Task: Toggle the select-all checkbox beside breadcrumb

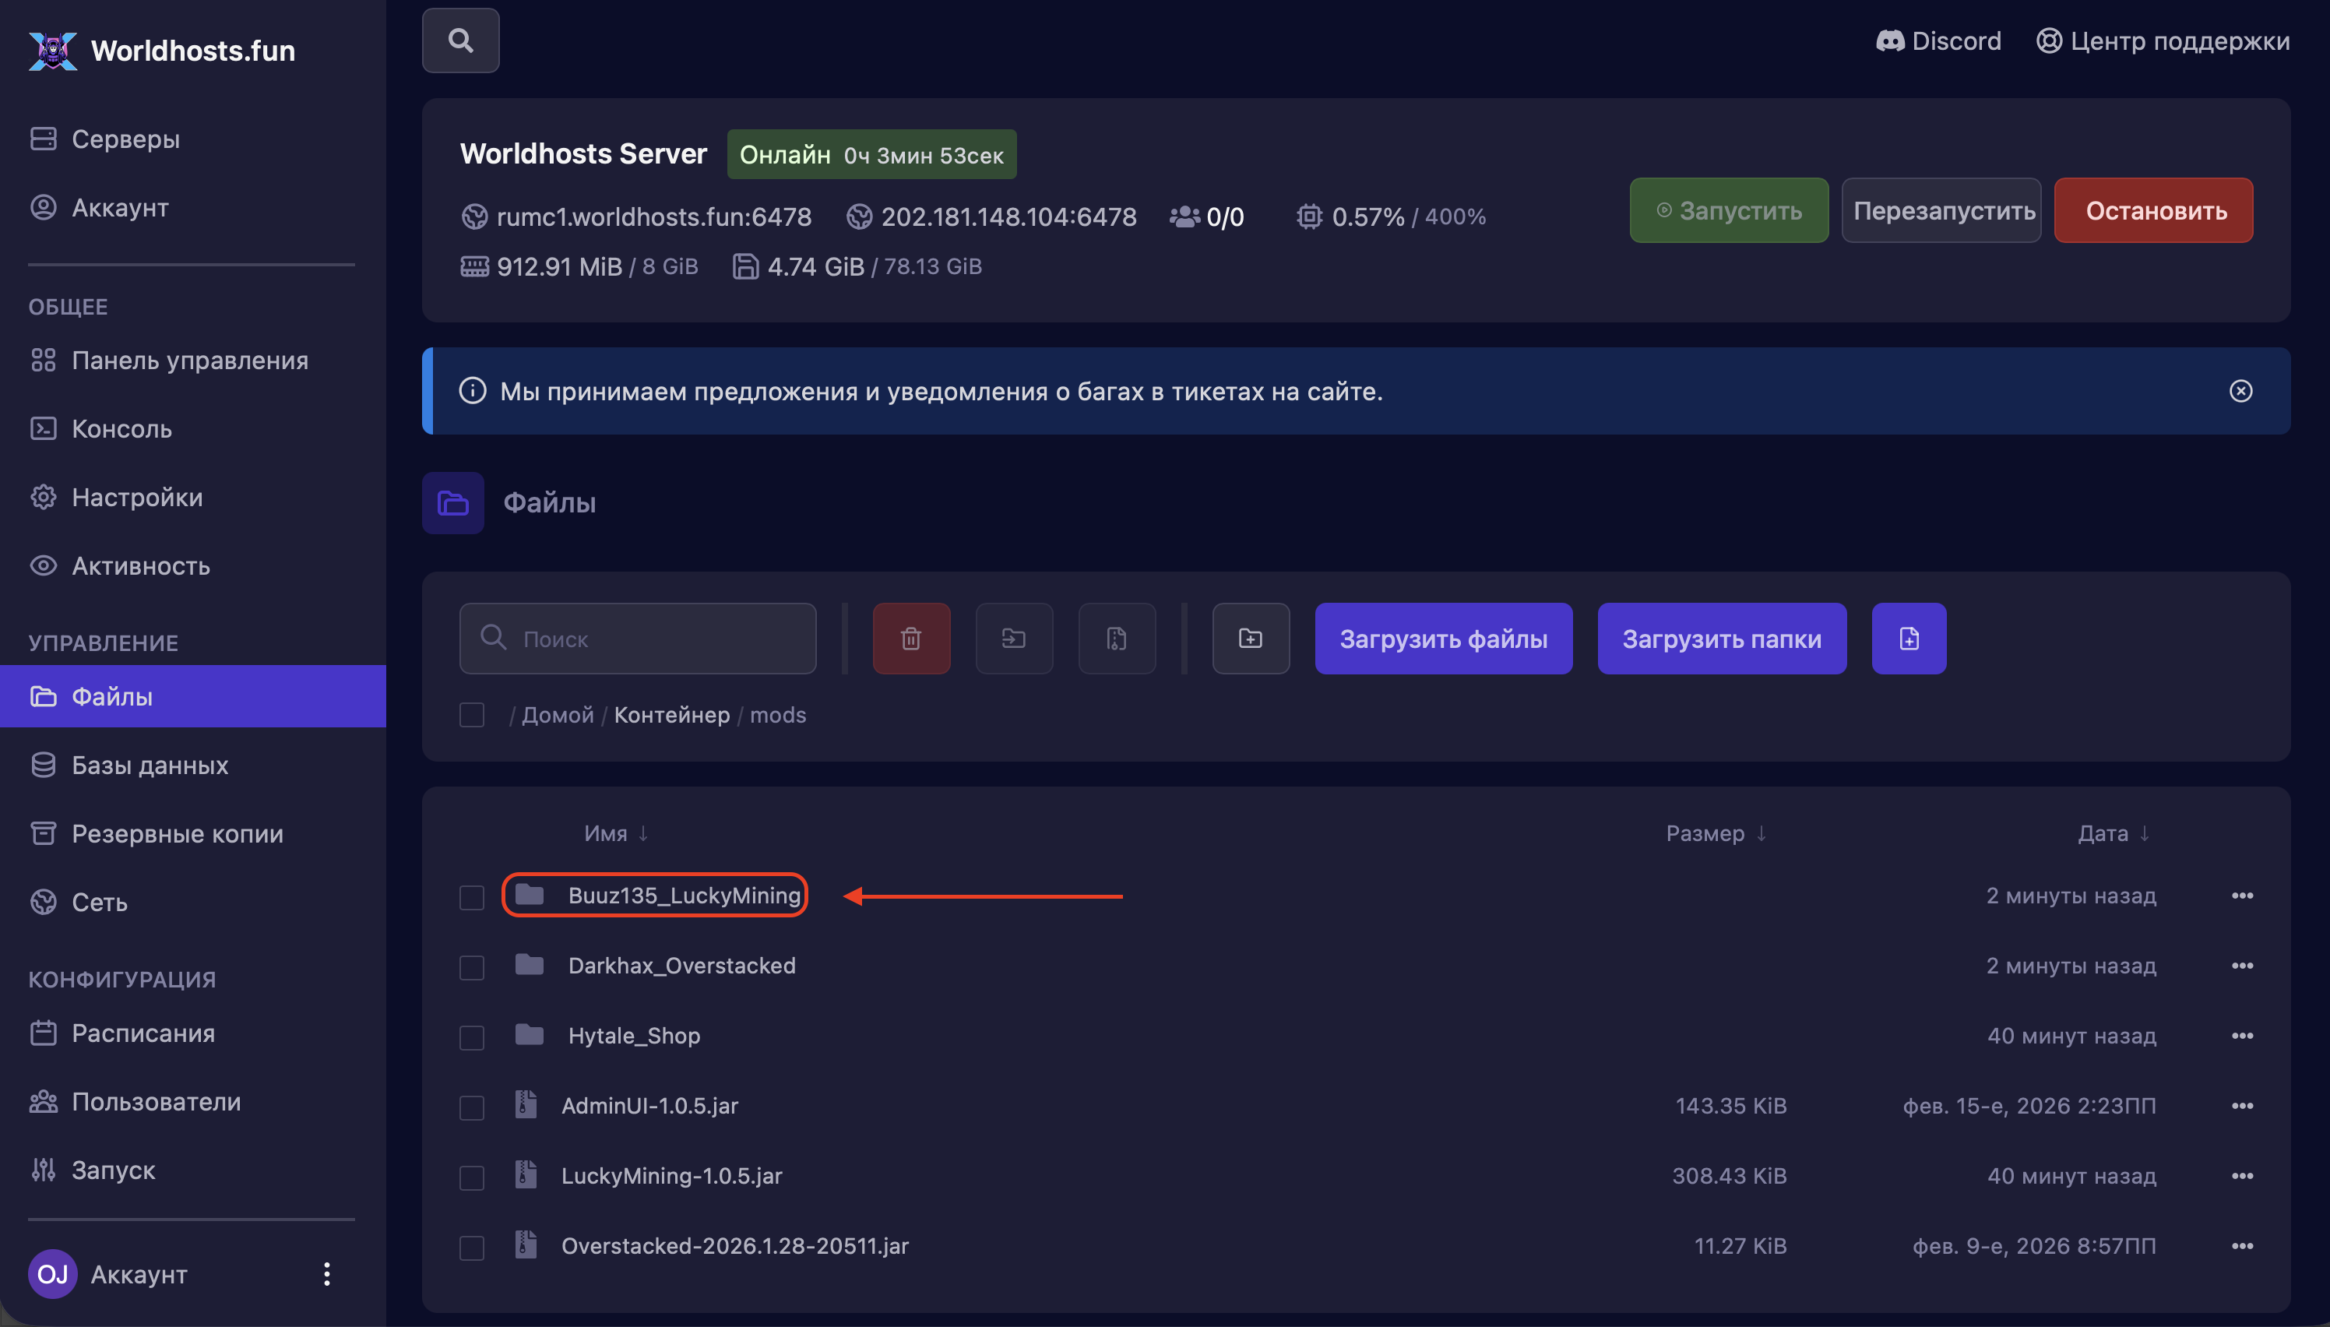Action: (x=471, y=715)
